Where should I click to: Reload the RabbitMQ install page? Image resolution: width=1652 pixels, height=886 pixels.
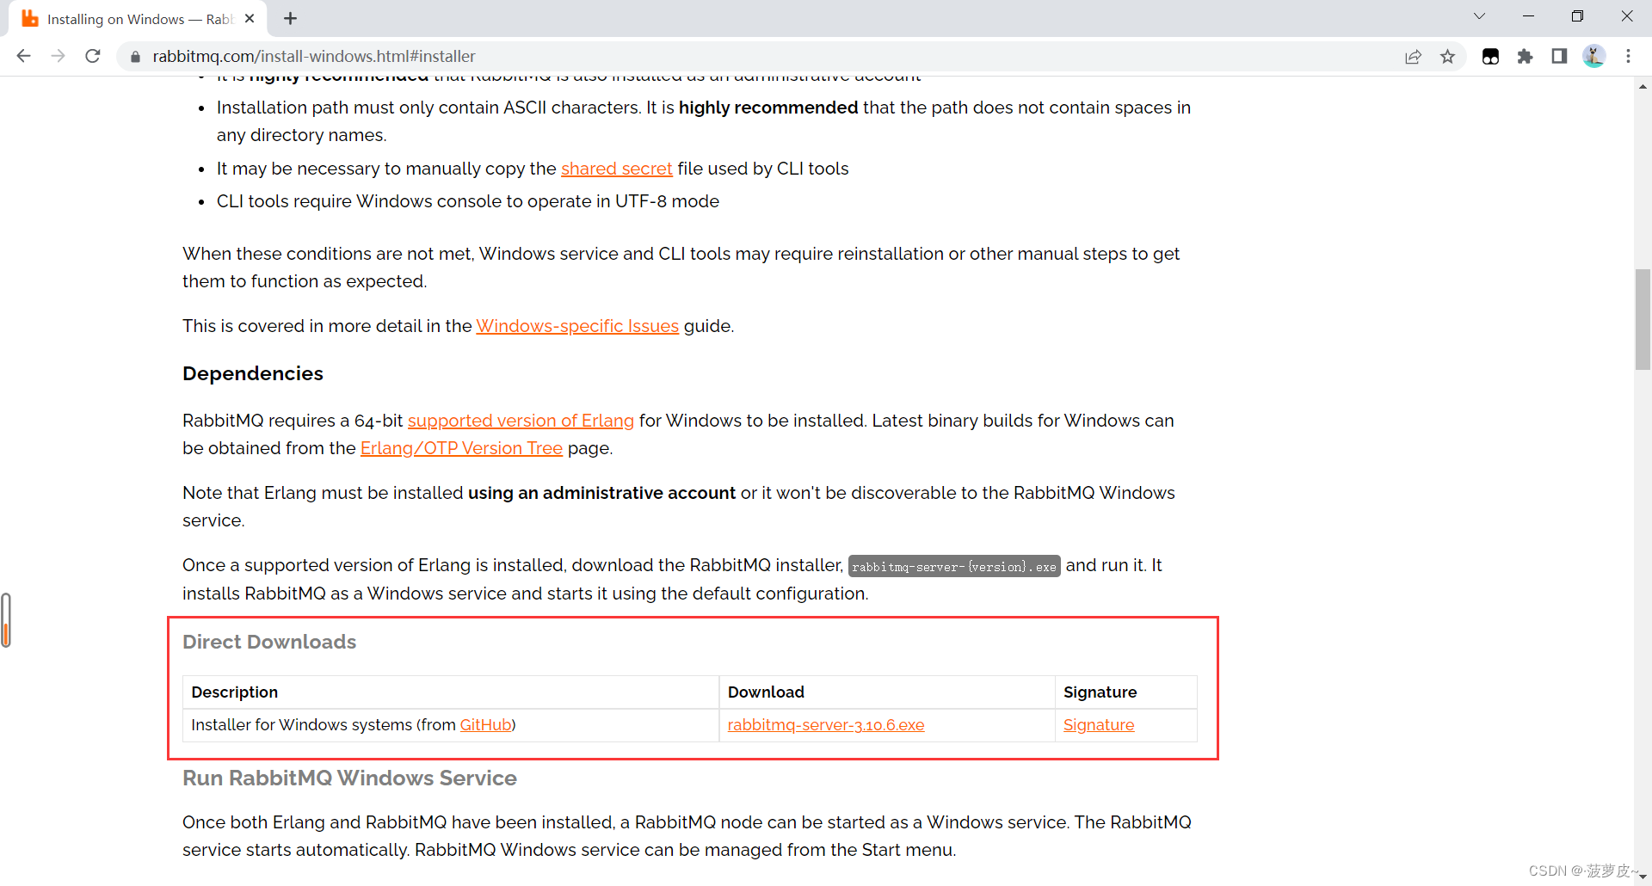pos(93,56)
